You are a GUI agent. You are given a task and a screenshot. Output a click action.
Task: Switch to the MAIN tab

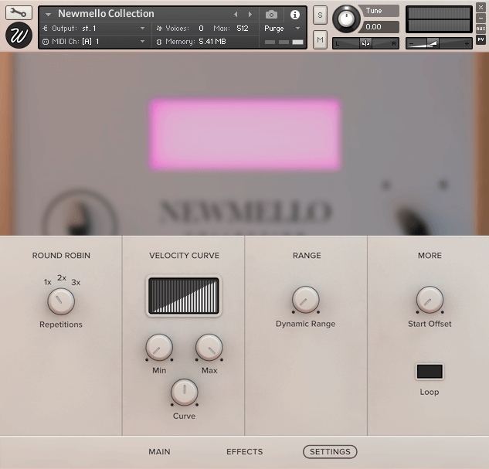pos(159,452)
